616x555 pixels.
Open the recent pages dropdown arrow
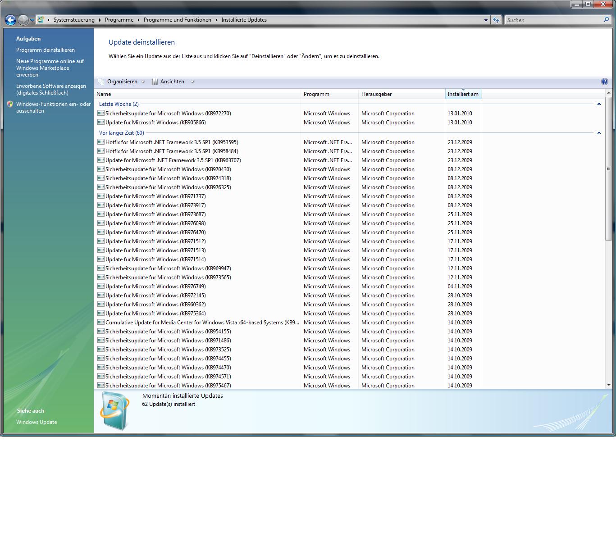pos(32,20)
